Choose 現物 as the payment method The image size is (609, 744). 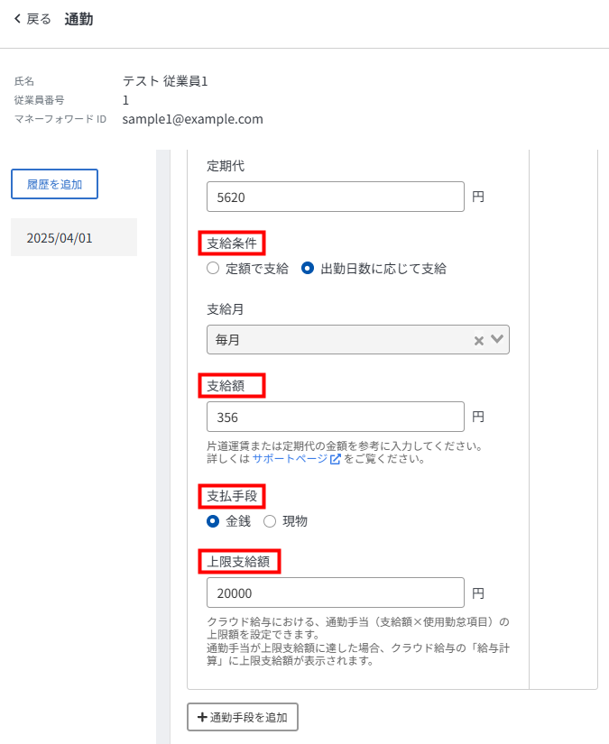tap(269, 520)
